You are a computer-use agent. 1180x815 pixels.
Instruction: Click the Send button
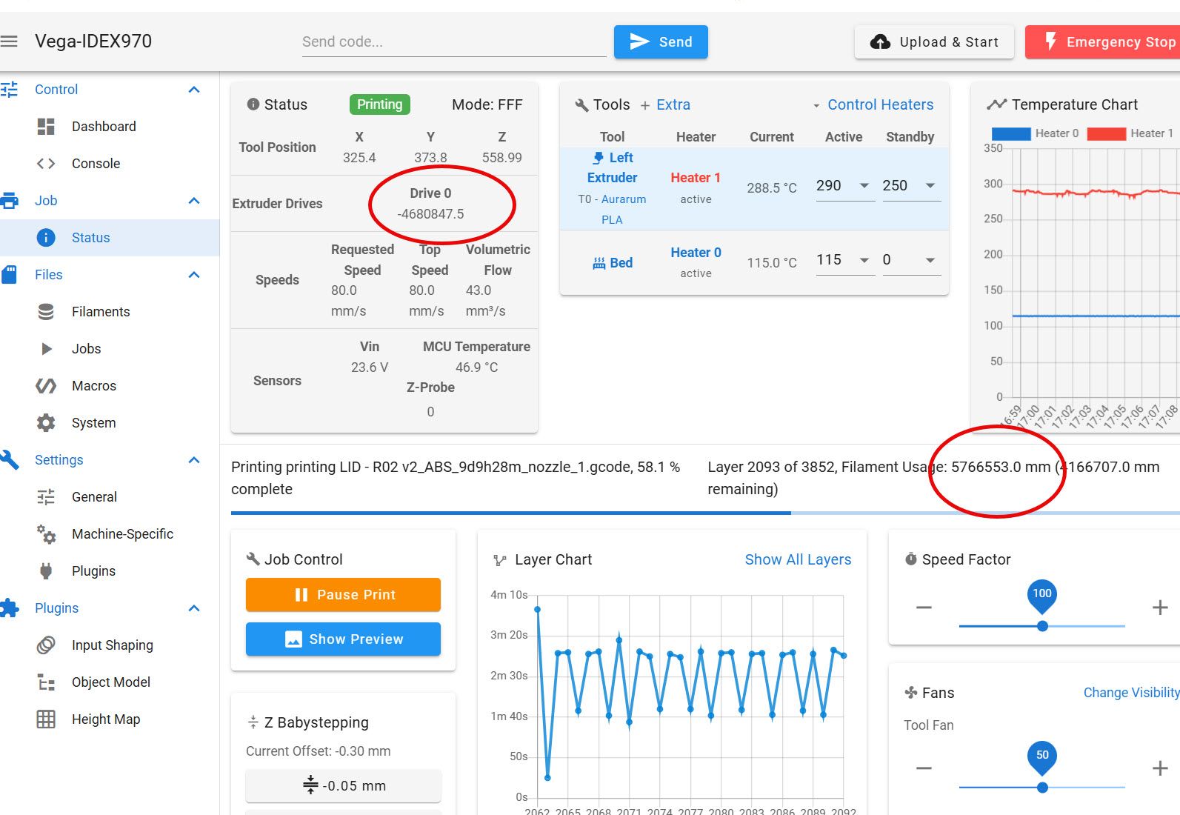(661, 41)
